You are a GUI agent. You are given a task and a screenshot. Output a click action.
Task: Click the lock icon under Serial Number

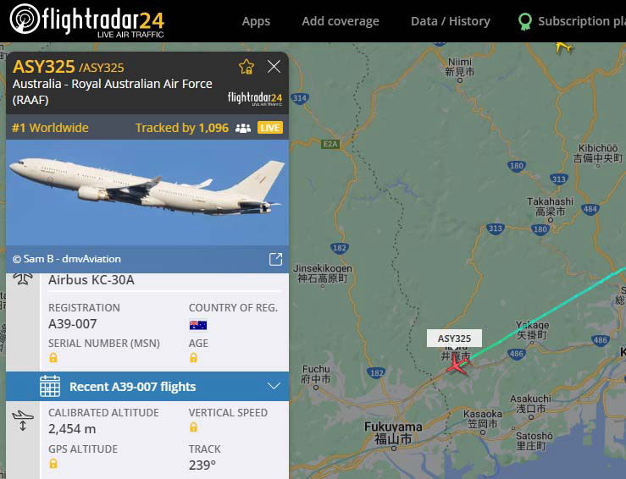(53, 358)
